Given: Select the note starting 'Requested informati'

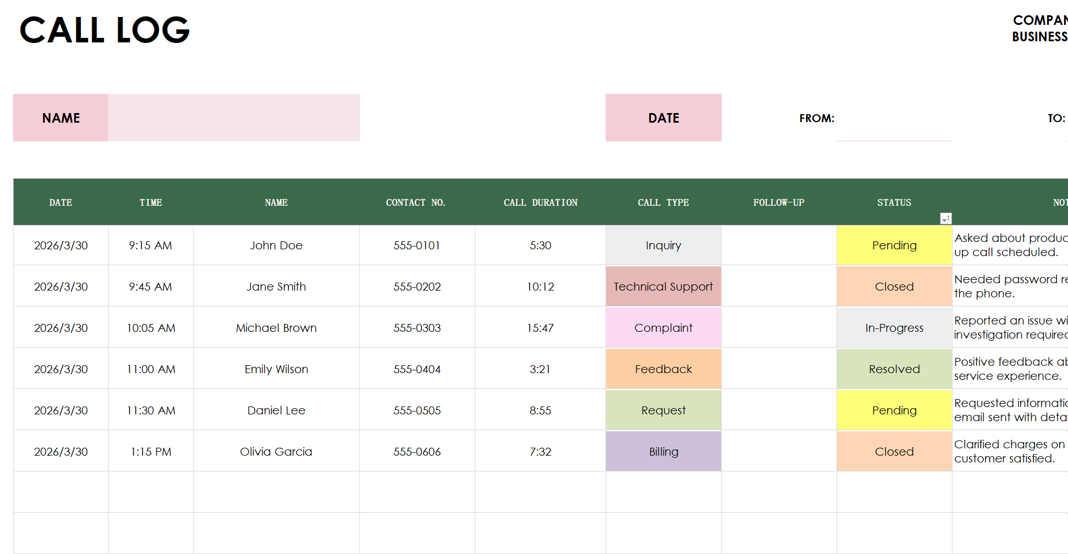Looking at the screenshot, I should tap(1010, 410).
